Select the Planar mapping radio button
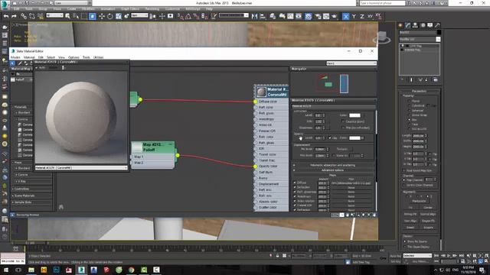 tap(410, 101)
